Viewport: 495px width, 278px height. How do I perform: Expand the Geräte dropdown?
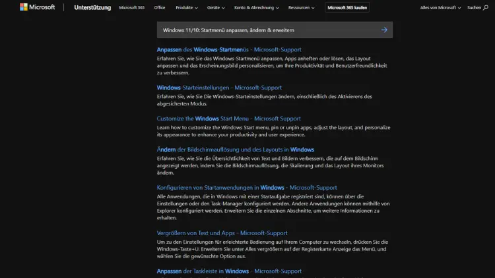click(x=216, y=7)
